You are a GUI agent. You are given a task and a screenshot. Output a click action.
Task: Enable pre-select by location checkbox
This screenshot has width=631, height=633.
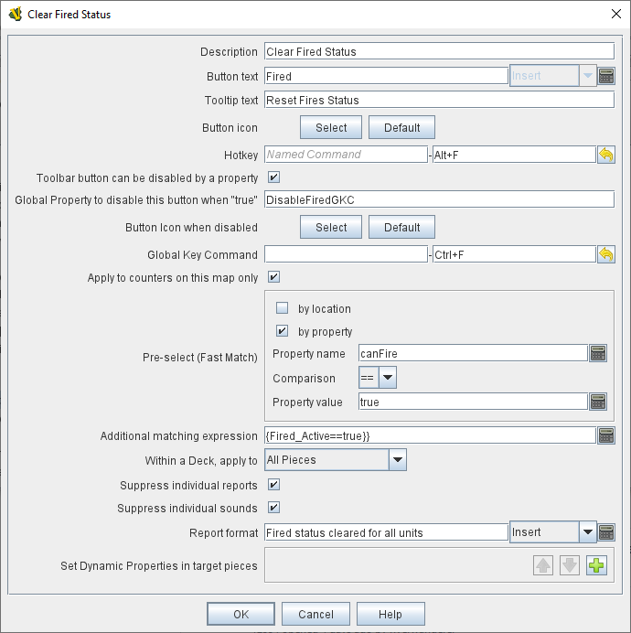click(x=283, y=308)
